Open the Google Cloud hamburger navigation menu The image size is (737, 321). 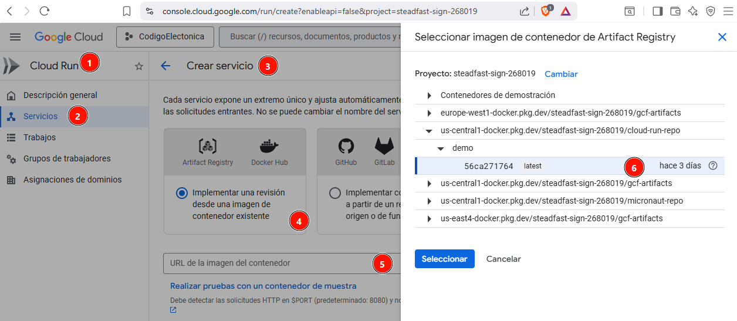(x=15, y=37)
